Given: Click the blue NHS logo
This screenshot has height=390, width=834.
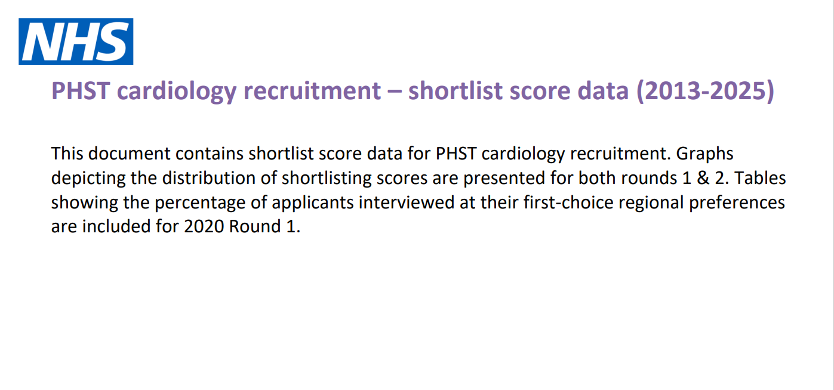Looking at the screenshot, I should click(76, 41).
